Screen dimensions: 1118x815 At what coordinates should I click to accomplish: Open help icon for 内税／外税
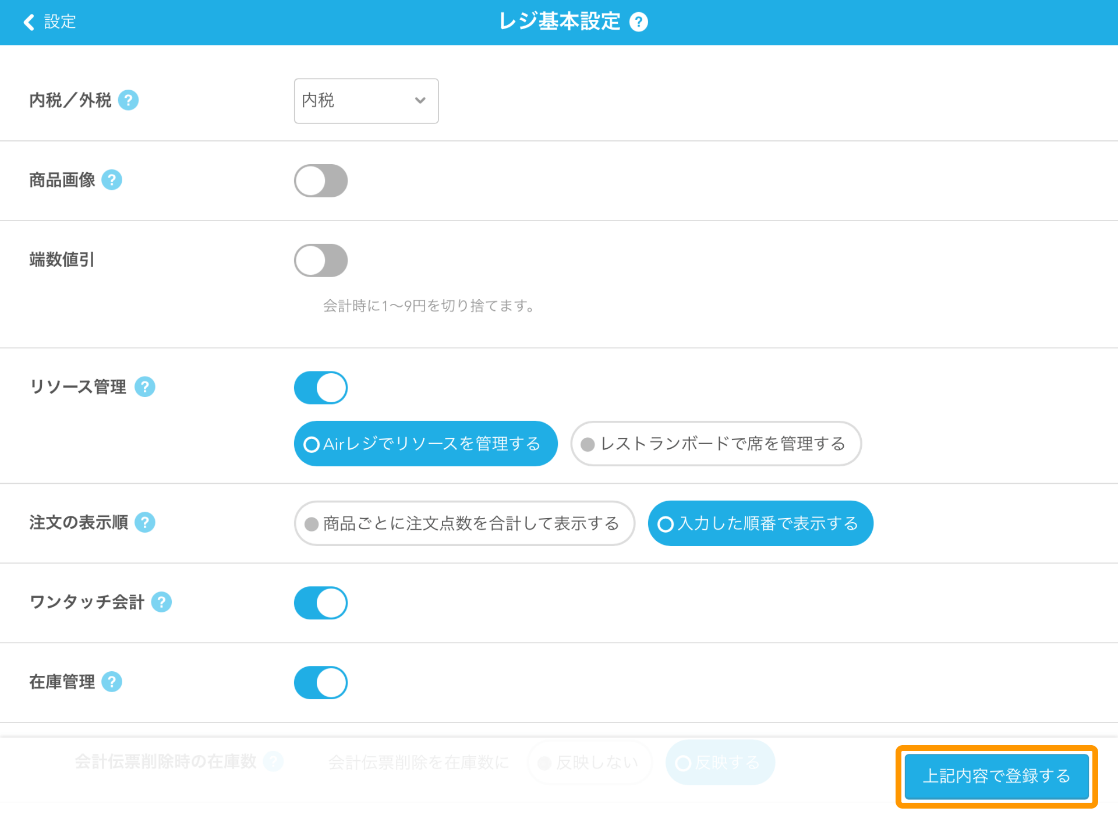click(x=128, y=100)
